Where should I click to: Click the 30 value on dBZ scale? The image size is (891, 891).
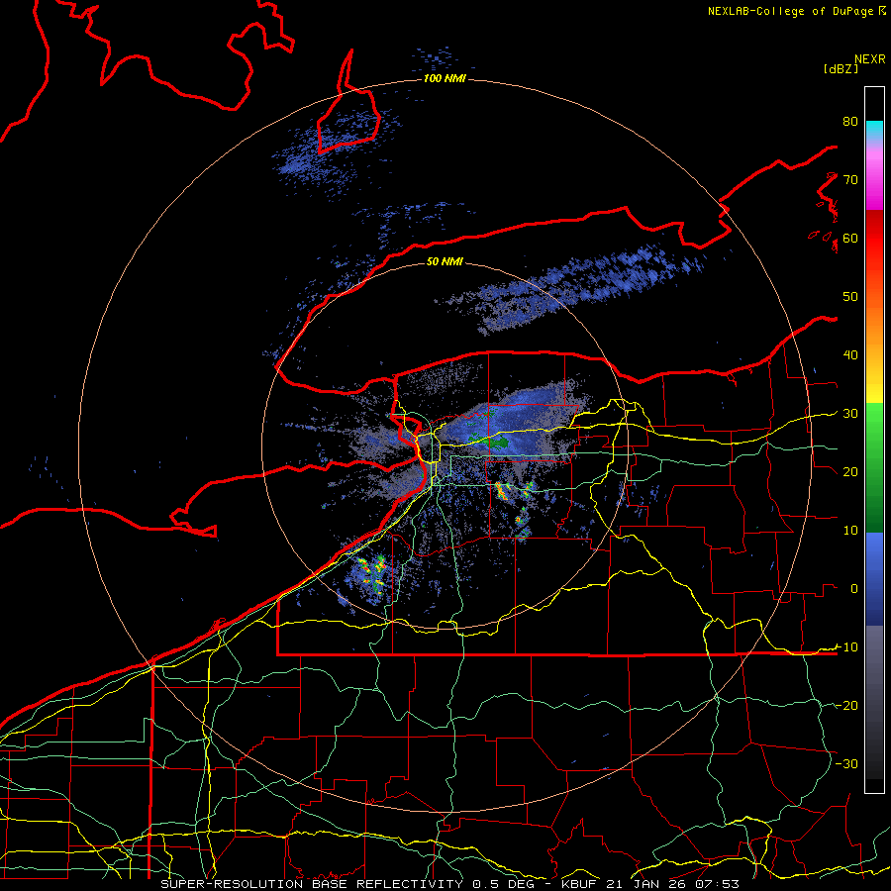click(x=850, y=414)
